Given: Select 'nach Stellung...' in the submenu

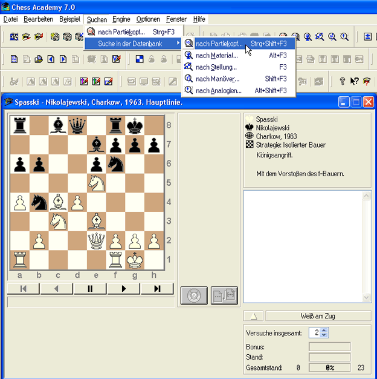Looking at the screenshot, I should coord(239,67).
